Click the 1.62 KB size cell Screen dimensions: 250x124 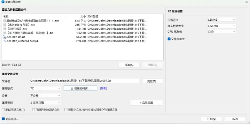(x=81, y=33)
